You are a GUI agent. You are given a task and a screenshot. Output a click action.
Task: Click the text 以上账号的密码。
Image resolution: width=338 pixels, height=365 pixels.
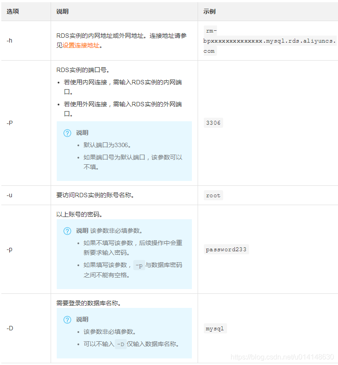tap(79, 214)
